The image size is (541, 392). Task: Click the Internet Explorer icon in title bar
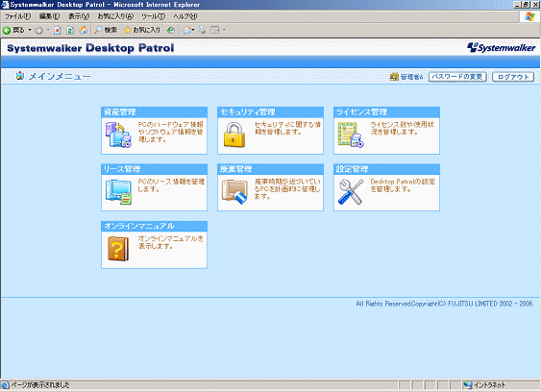[5, 5]
